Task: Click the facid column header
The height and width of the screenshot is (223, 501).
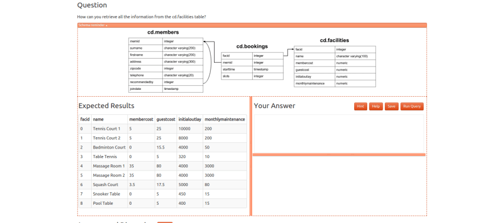Action: [x=85, y=119]
